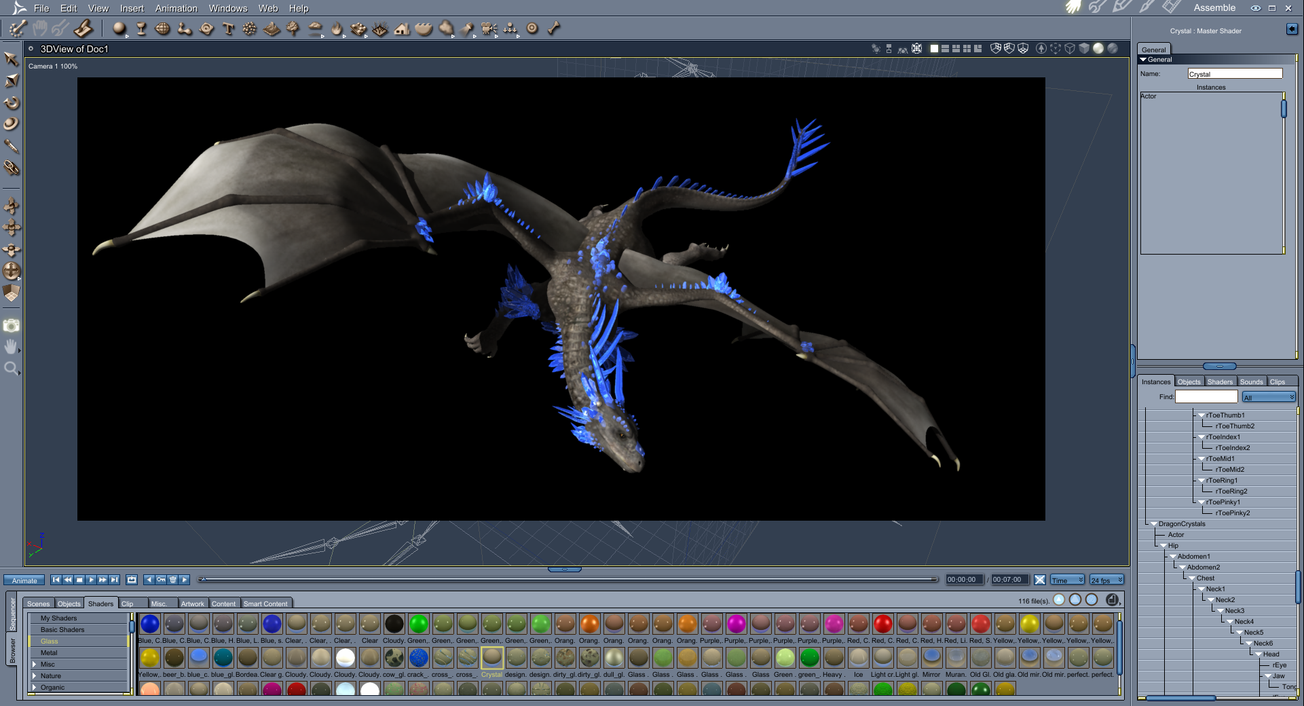Select the Zoom magnifier tool
This screenshot has height=706, width=1304.
click(x=12, y=369)
